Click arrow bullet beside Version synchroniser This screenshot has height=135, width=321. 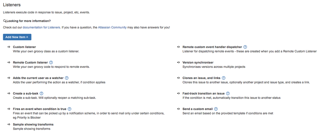[x=178, y=62]
